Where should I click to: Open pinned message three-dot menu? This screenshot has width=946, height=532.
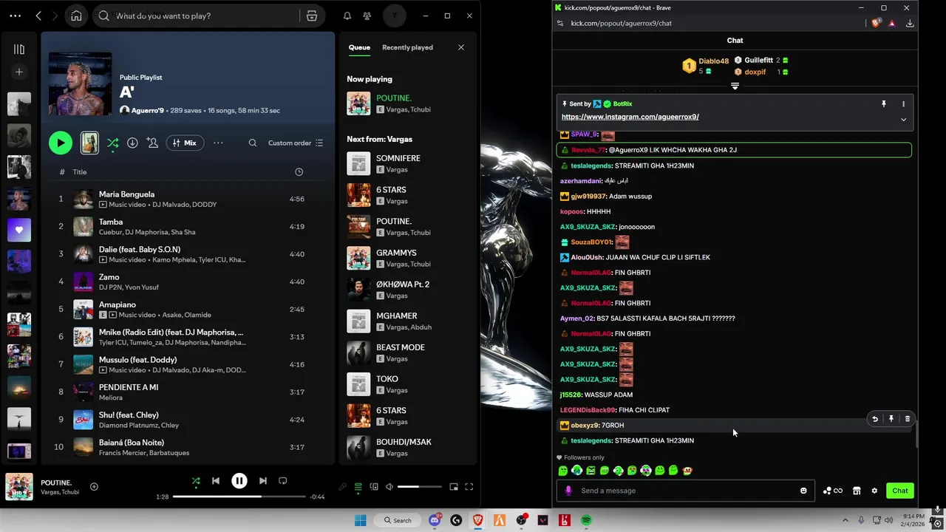pos(903,104)
